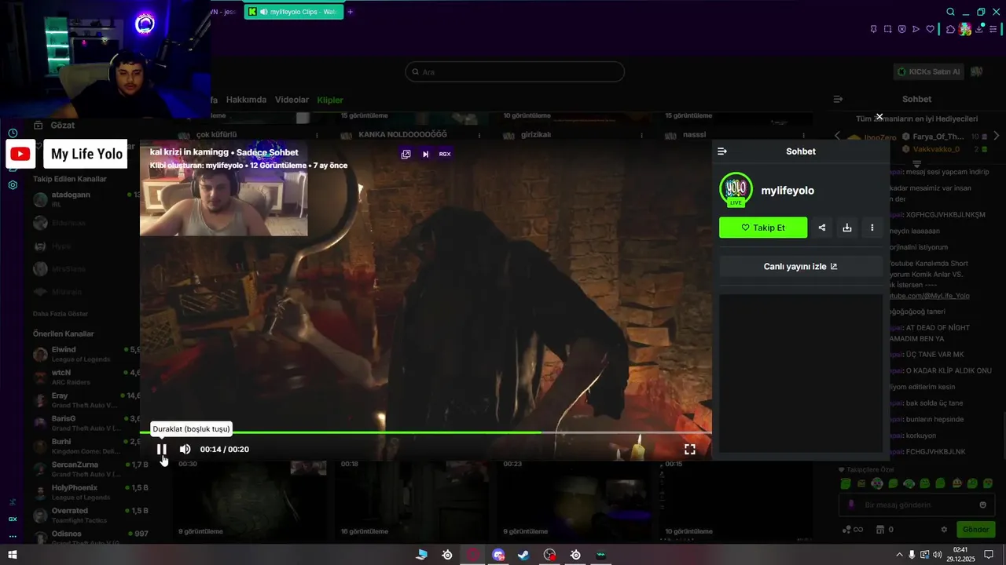Viewport: 1006px width, 565px height.
Task: Focus Bir mesaj gönderin chat input
Action: pyautogui.click(x=916, y=505)
